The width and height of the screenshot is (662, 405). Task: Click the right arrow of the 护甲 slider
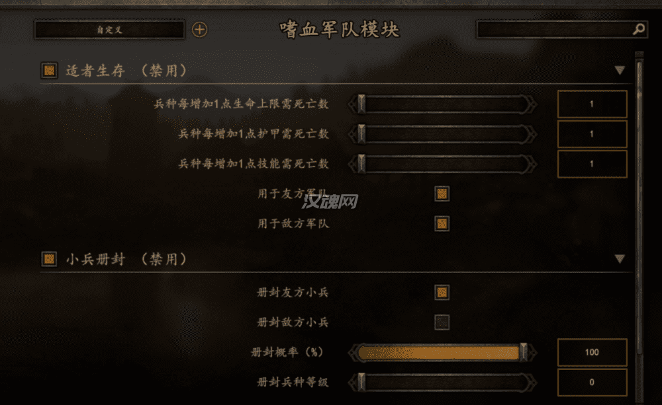click(532, 134)
